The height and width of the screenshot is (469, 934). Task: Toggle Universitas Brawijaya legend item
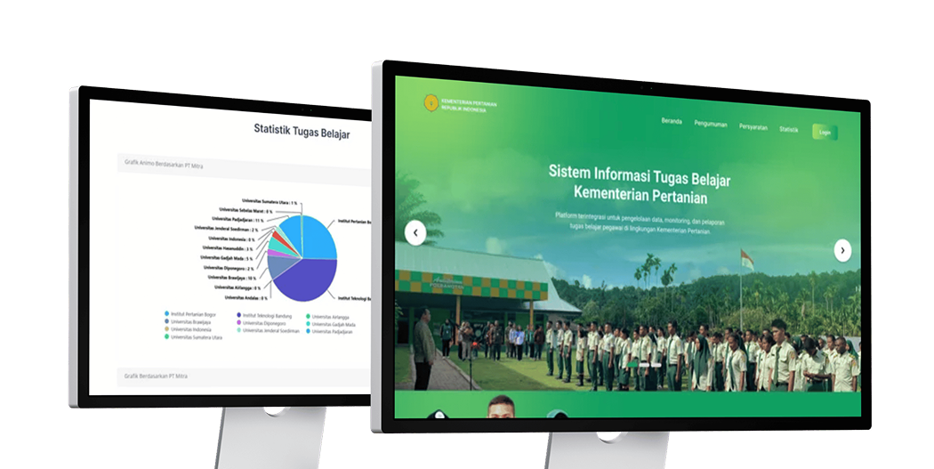pos(188,322)
